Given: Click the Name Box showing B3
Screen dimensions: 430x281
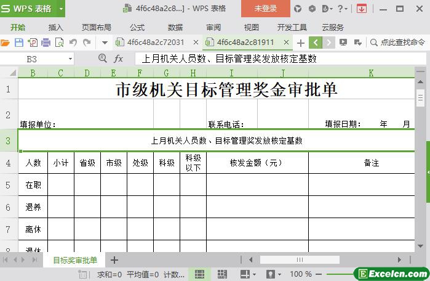Looking at the screenshot, I should click(x=33, y=59).
